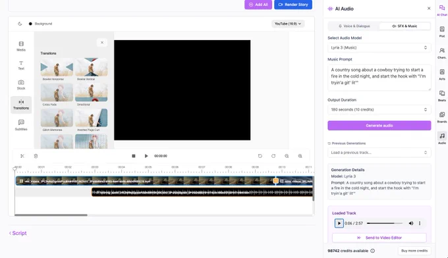Close the Transitions panel
Screen dimensions: 448x258
(x=102, y=43)
